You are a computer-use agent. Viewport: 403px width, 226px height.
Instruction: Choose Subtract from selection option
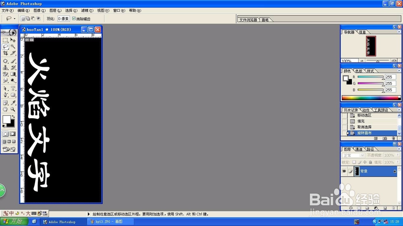click(33, 18)
